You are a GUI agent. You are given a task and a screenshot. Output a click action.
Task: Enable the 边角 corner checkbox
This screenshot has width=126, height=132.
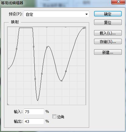[x=54, y=116]
